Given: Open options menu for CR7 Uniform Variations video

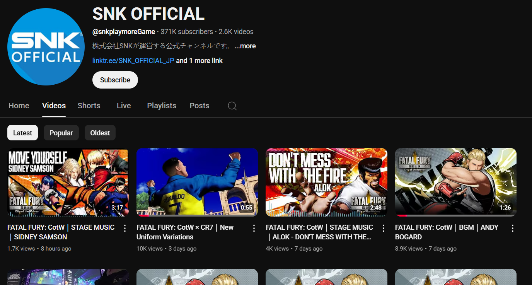Looking at the screenshot, I should pos(254,228).
